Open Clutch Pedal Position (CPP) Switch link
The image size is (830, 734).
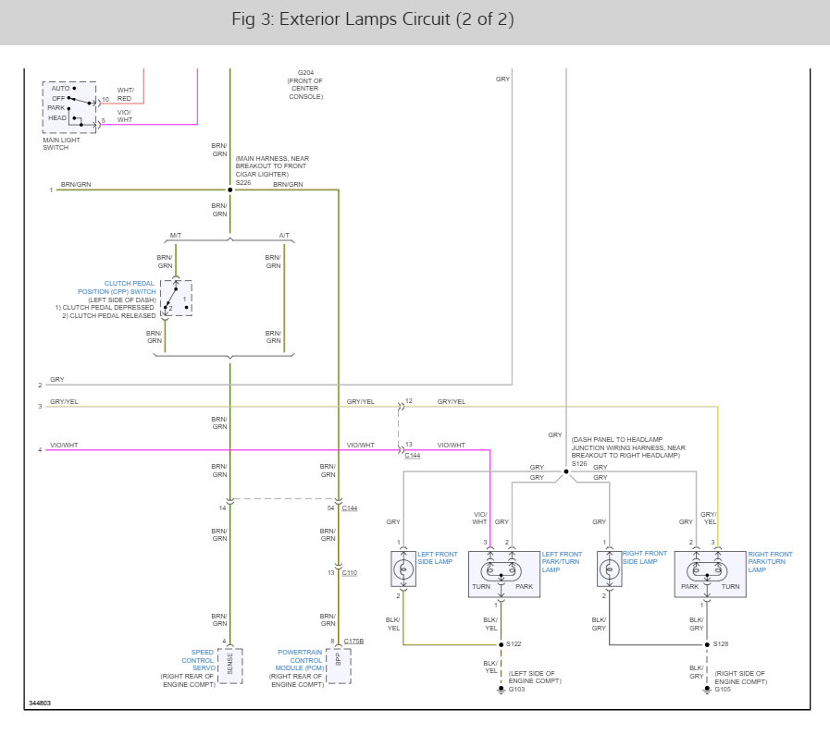point(117,287)
